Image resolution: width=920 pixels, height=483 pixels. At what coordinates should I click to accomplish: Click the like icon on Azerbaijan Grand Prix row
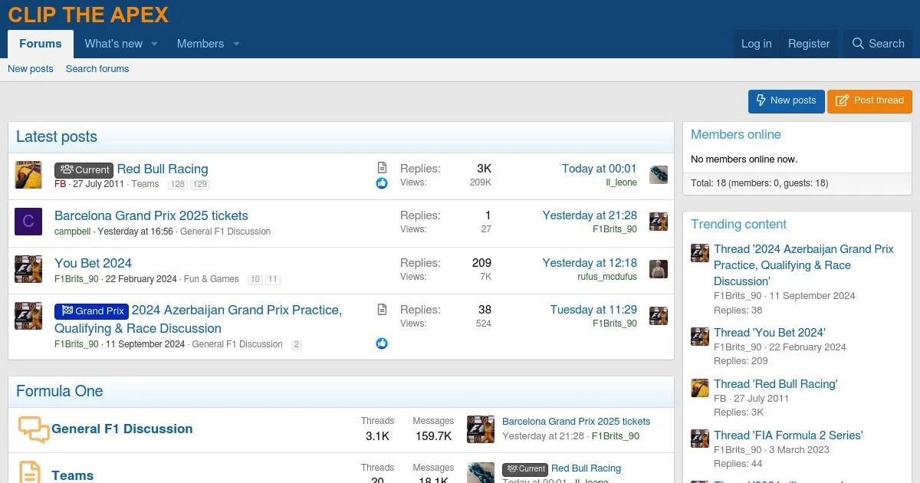coord(382,343)
